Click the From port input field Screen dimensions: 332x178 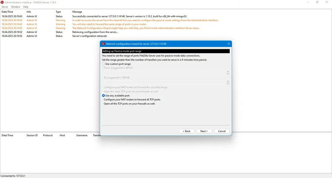[165, 73]
